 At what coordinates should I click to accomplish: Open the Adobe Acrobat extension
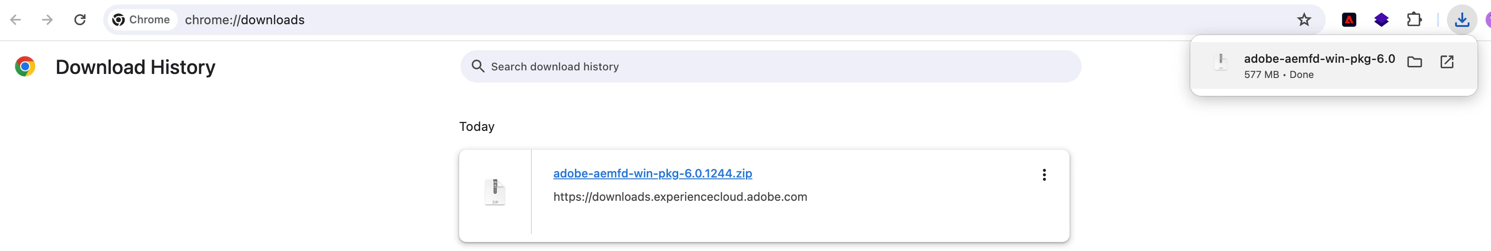point(1349,20)
